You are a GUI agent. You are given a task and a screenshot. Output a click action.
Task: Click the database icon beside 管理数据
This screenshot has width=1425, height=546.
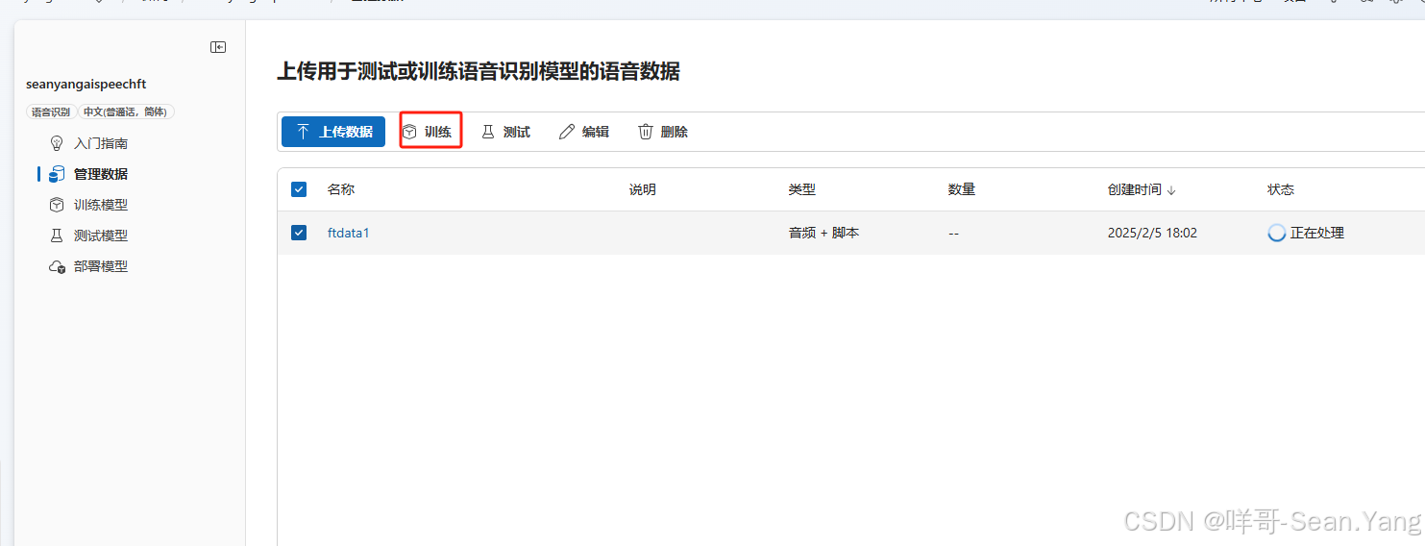pyautogui.click(x=57, y=174)
